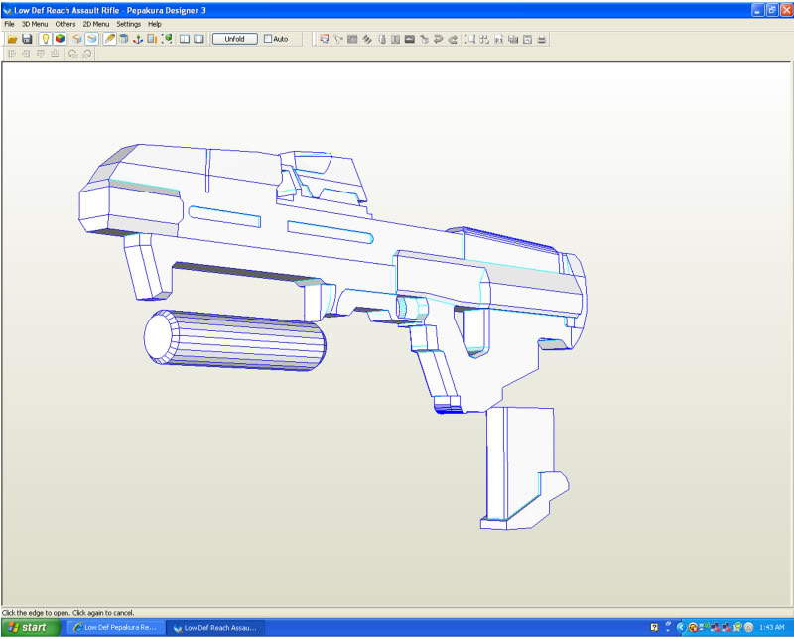
Task: Click the green cube fit-to-view icon
Action: point(167,39)
